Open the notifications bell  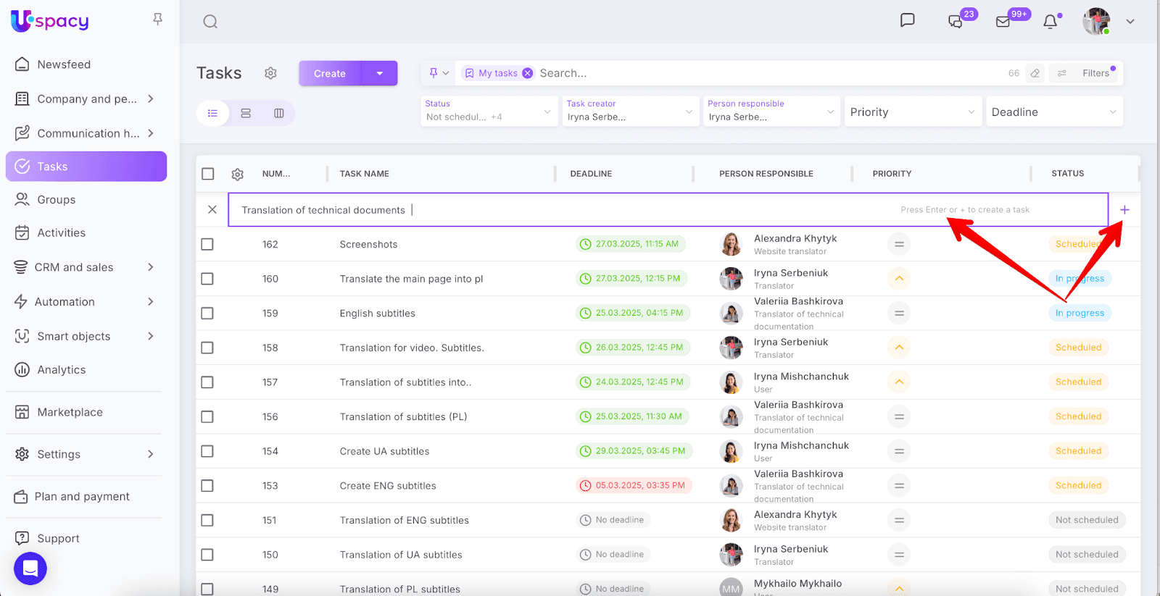[1050, 22]
